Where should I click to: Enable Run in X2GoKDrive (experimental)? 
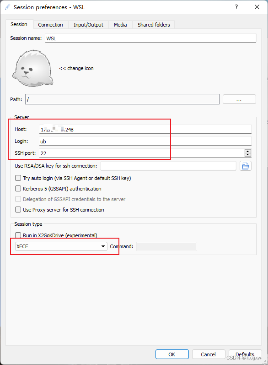coord(18,235)
